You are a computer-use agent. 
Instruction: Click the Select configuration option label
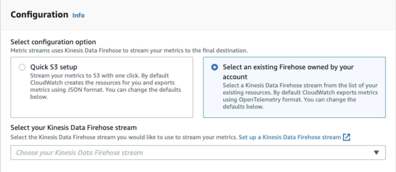[53, 42]
